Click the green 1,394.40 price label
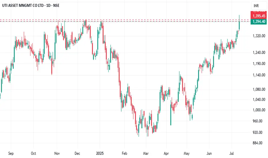This screenshot has height=158, width=268. pos(258,21)
